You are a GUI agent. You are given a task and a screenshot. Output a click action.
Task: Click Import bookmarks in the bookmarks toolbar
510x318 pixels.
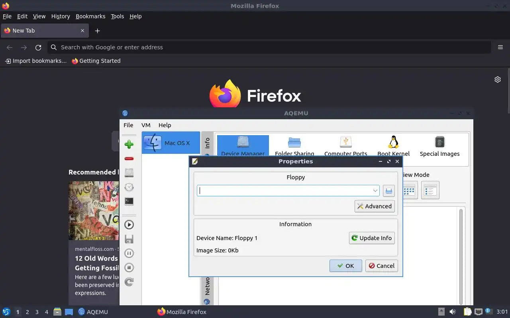[36, 61]
